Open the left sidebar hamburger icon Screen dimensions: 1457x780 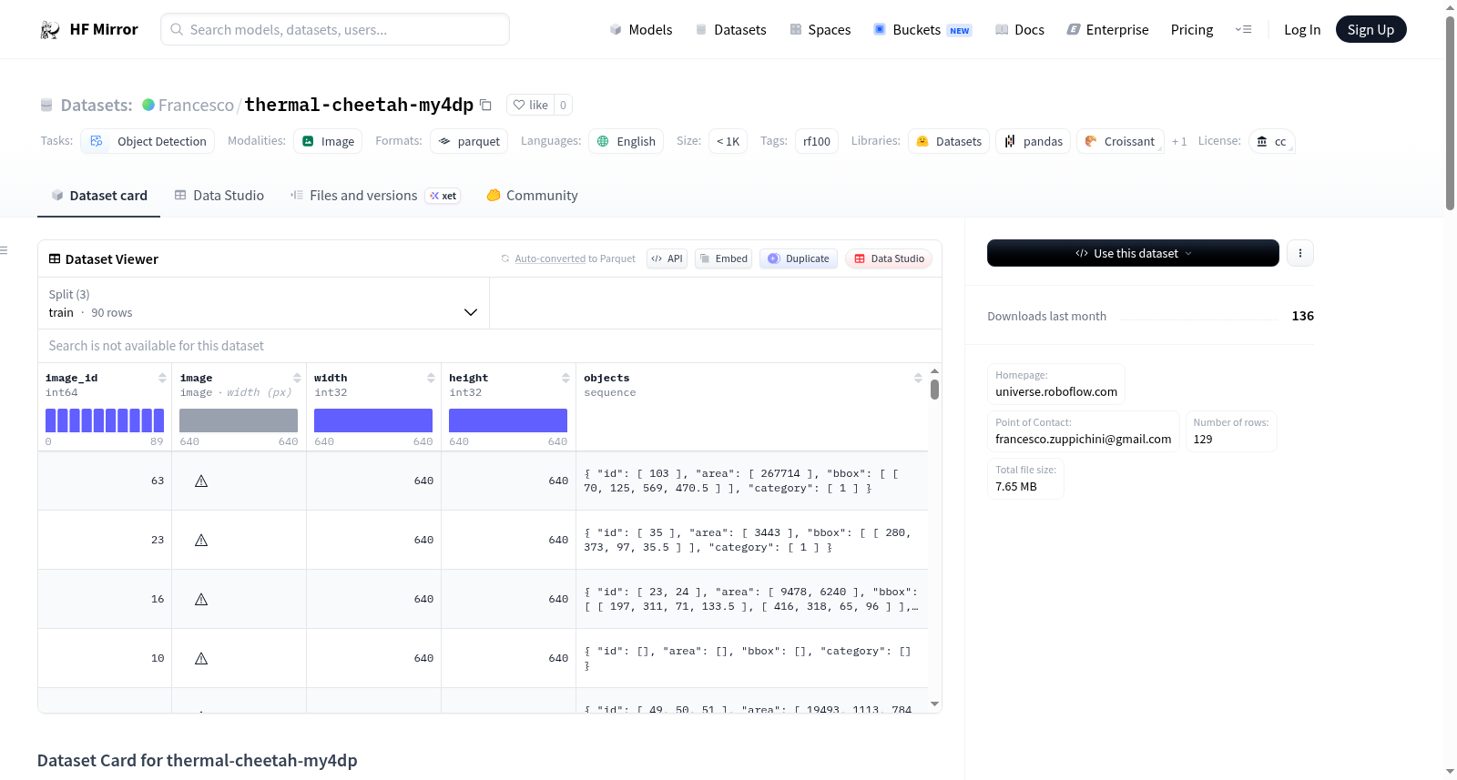(x=4, y=250)
